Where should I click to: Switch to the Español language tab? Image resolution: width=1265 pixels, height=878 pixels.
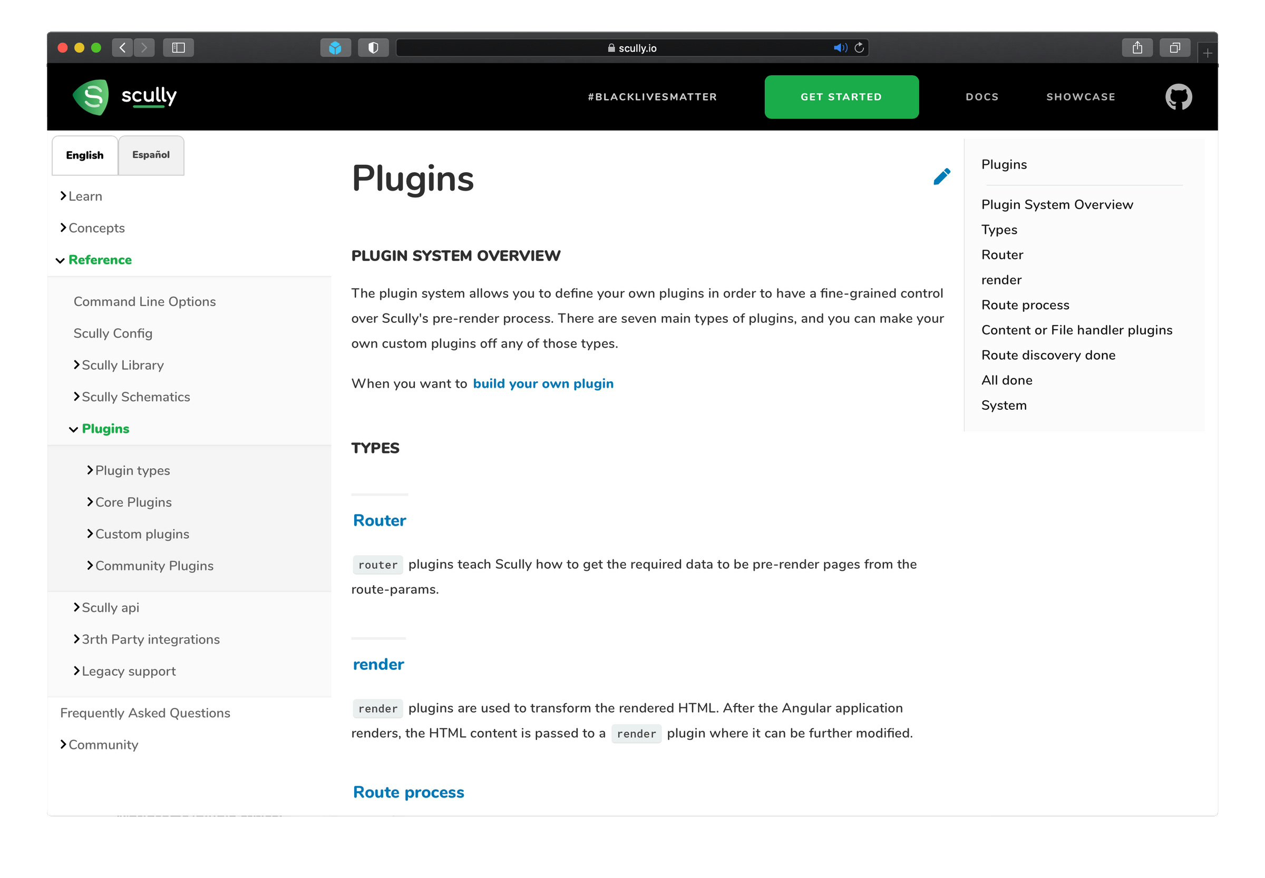150,155
